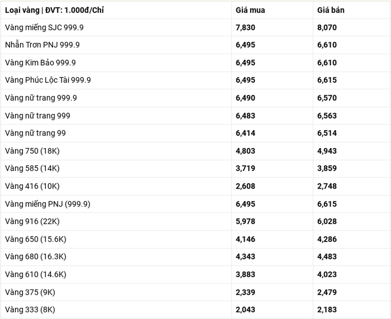Click 'Vàng 585 (14K)' buying price 3,719
Viewport: 391px width, 319px height.
point(246,168)
